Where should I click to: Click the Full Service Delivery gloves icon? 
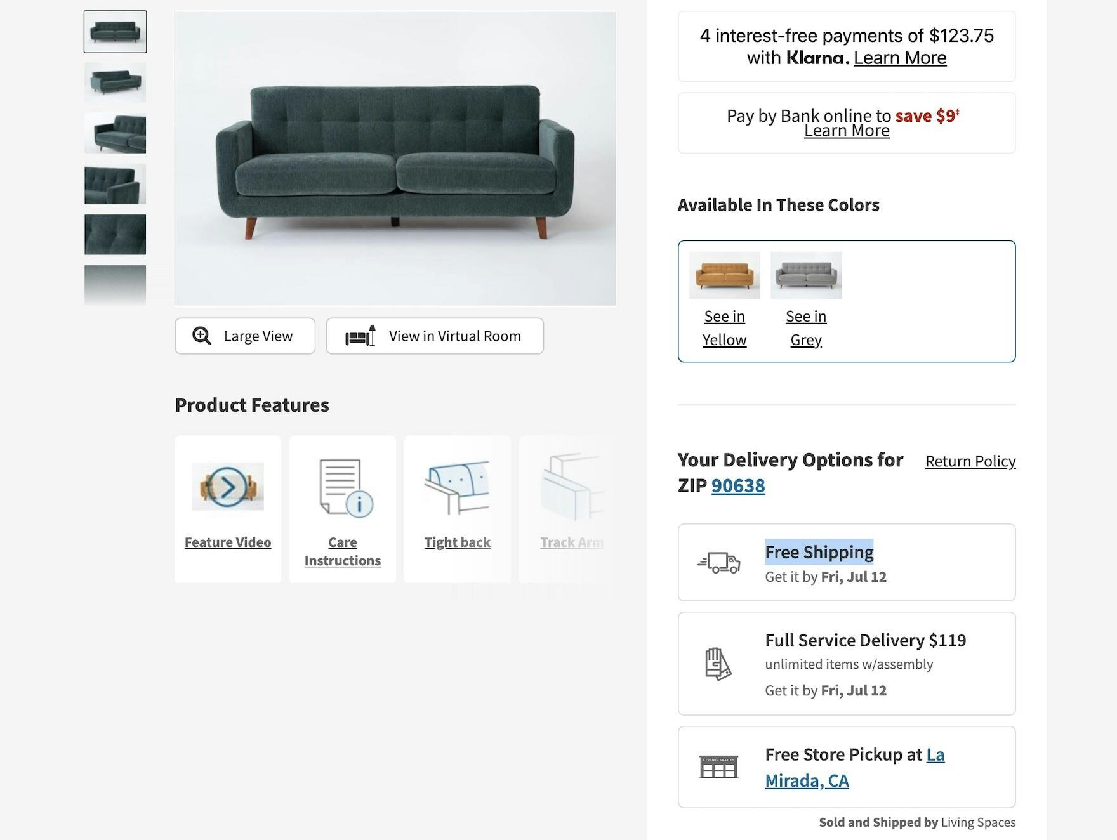click(x=718, y=664)
